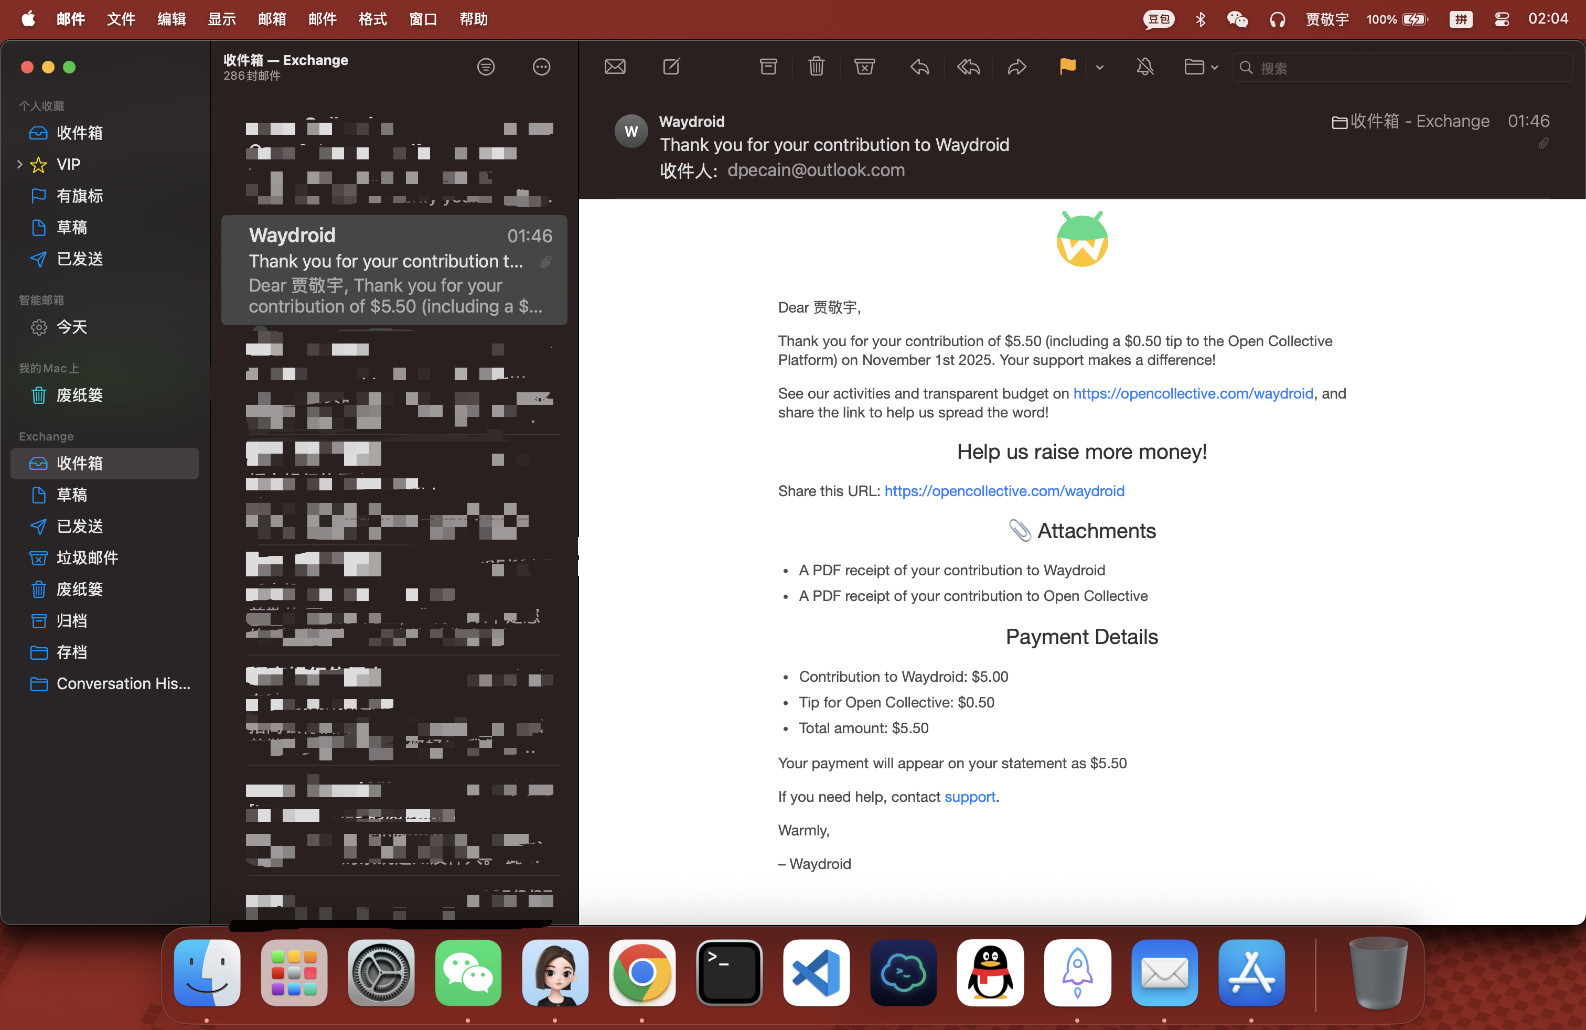Reply to the Waydroid email
The width and height of the screenshot is (1586, 1030).
pyautogui.click(x=919, y=67)
